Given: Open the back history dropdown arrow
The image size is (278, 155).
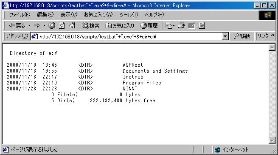Looking at the screenshot, I should point(29,26).
